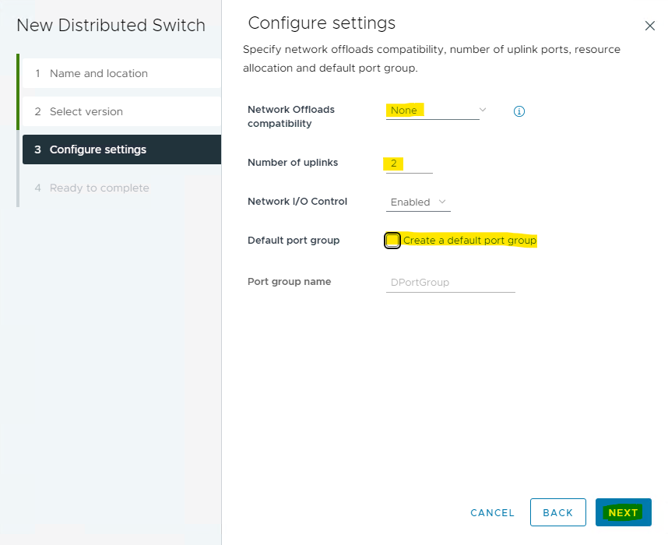Viewport: 668px width, 545px height.
Task: Expand the Network I/O Control Enabled dropdown
Action: pos(419,202)
